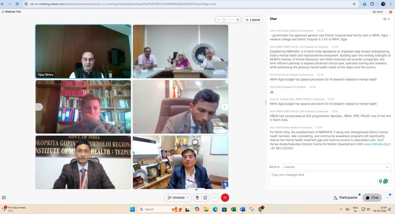This screenshot has width=395, height=214.
Task: Open the more options button in meeting controls
Action: coord(215,198)
